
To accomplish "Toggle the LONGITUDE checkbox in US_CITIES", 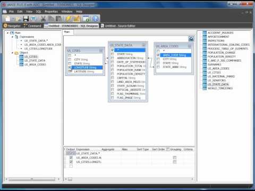I will [70, 67].
